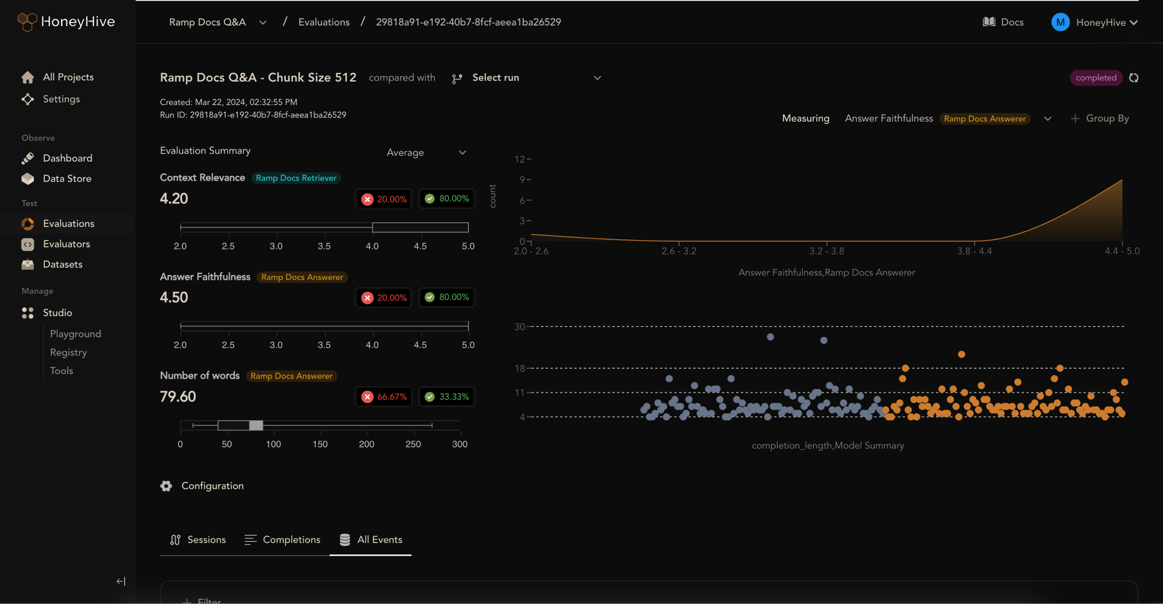Select the Data Store icon
This screenshot has width=1163, height=604.
click(27, 178)
